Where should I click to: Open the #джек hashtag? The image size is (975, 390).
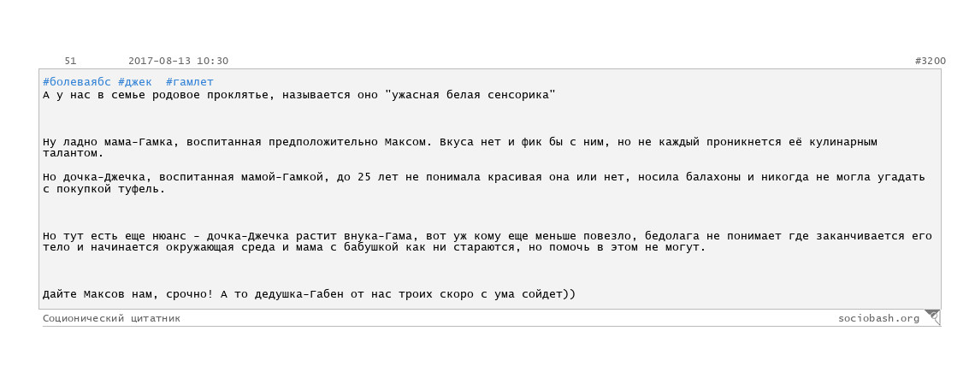(135, 82)
